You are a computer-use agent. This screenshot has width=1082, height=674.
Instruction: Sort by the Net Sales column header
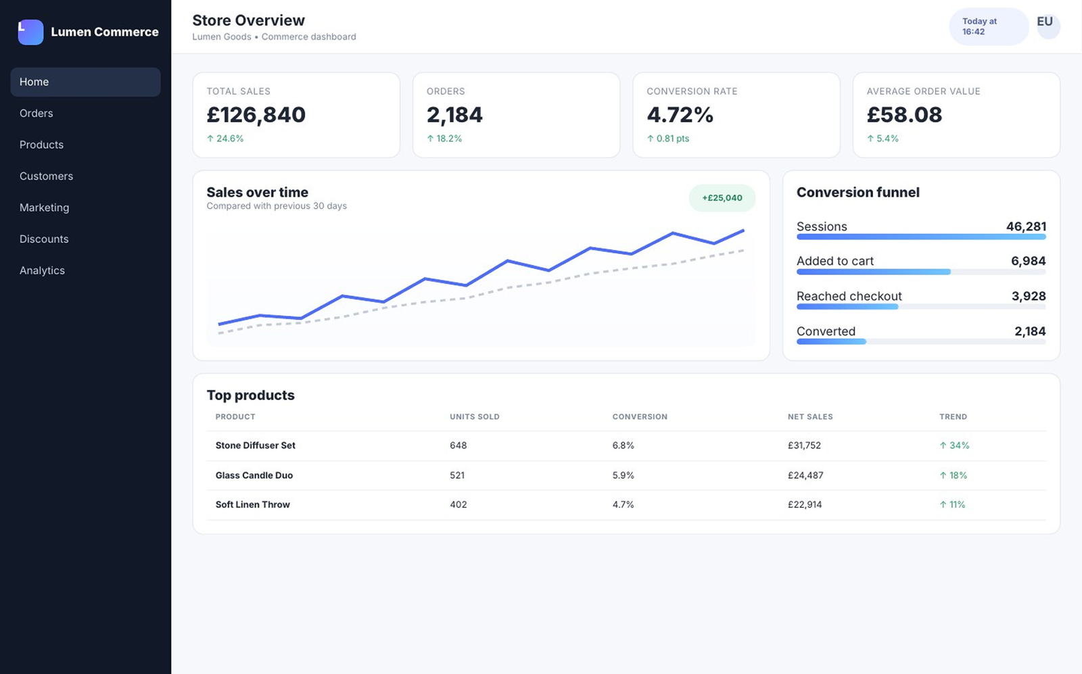(x=810, y=417)
